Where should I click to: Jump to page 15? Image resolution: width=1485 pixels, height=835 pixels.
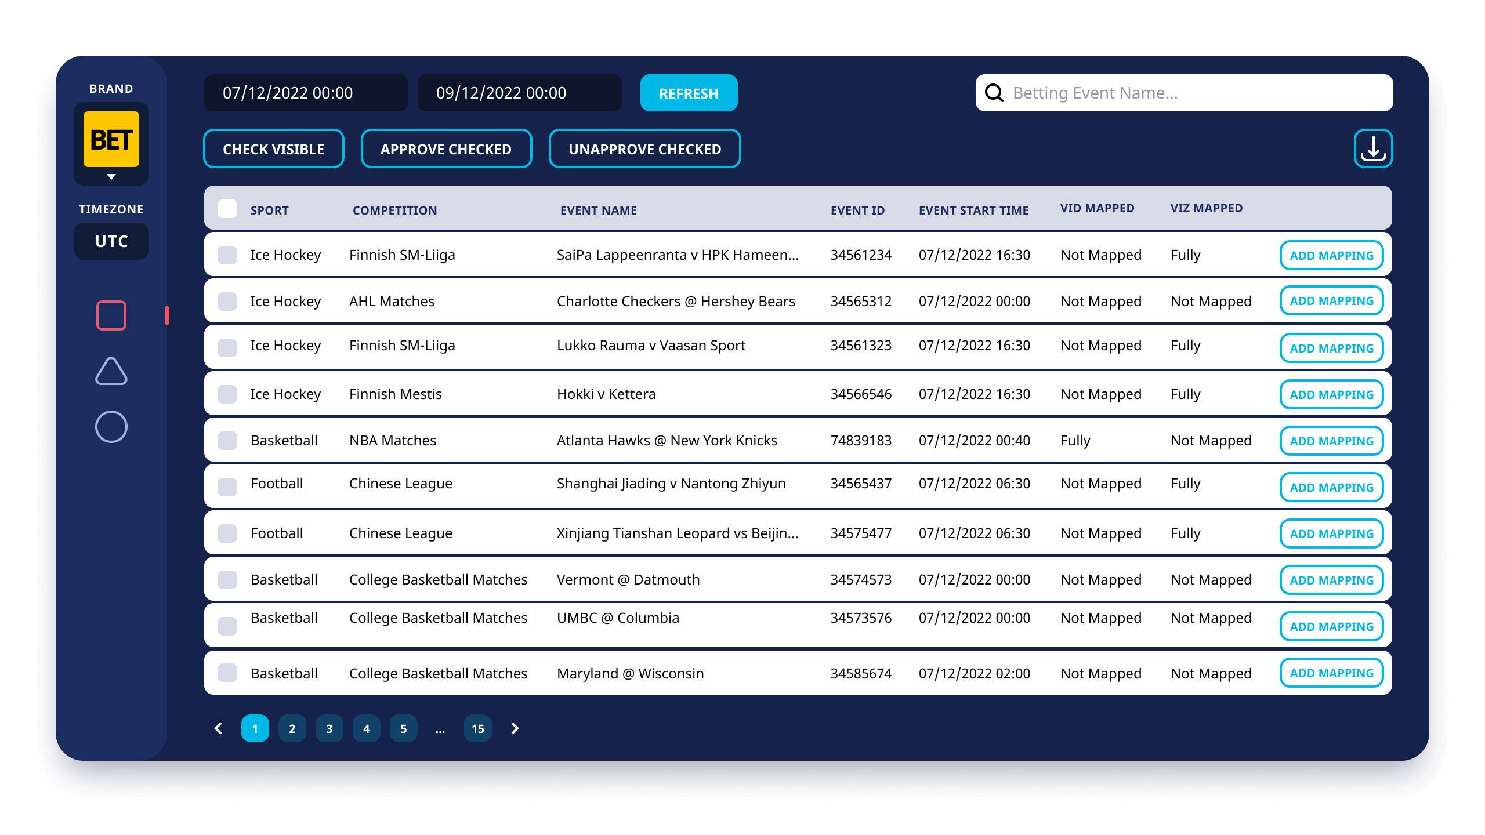(477, 728)
